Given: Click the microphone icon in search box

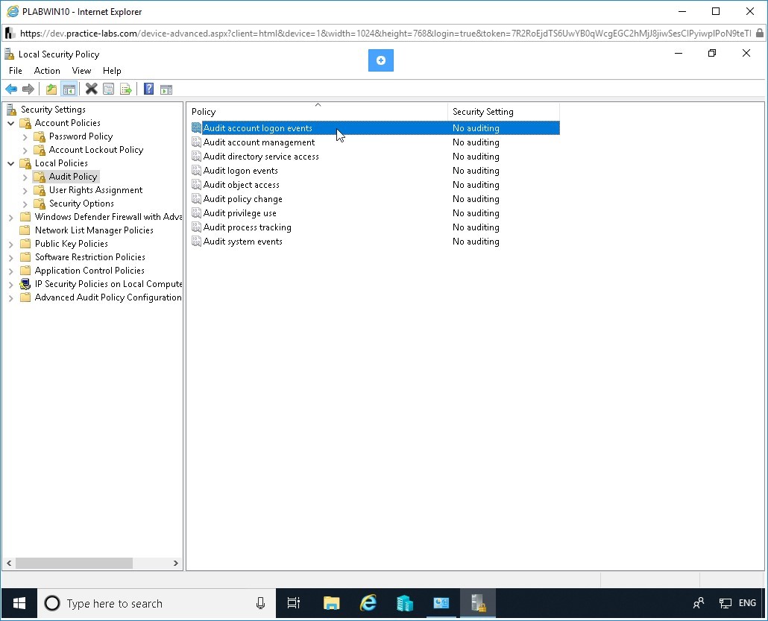Looking at the screenshot, I should tap(260, 603).
